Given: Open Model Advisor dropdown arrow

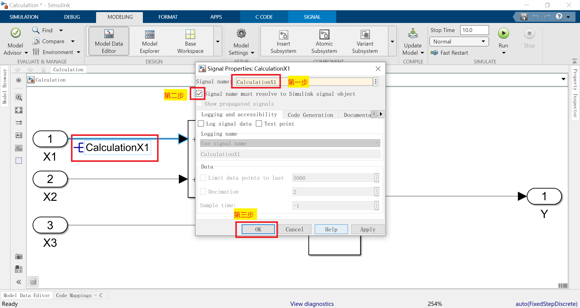Looking at the screenshot, I should pyautogui.click(x=26, y=53).
